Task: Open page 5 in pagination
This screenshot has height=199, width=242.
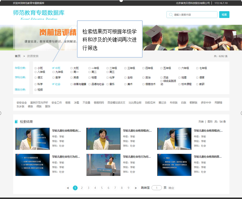Action: (102, 188)
